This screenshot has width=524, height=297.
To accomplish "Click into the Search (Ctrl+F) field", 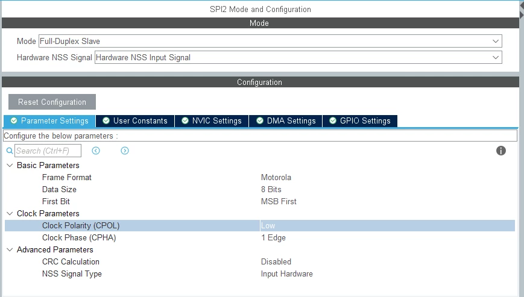I will pyautogui.click(x=48, y=151).
